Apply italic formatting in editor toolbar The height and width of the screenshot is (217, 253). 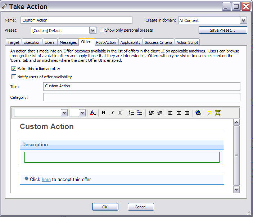click(x=112, y=113)
